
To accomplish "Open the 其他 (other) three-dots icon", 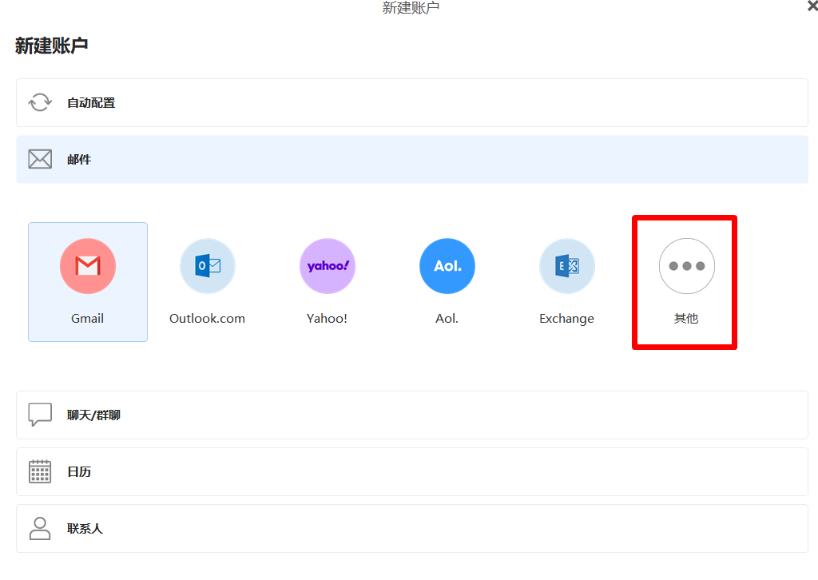I will pyautogui.click(x=686, y=266).
